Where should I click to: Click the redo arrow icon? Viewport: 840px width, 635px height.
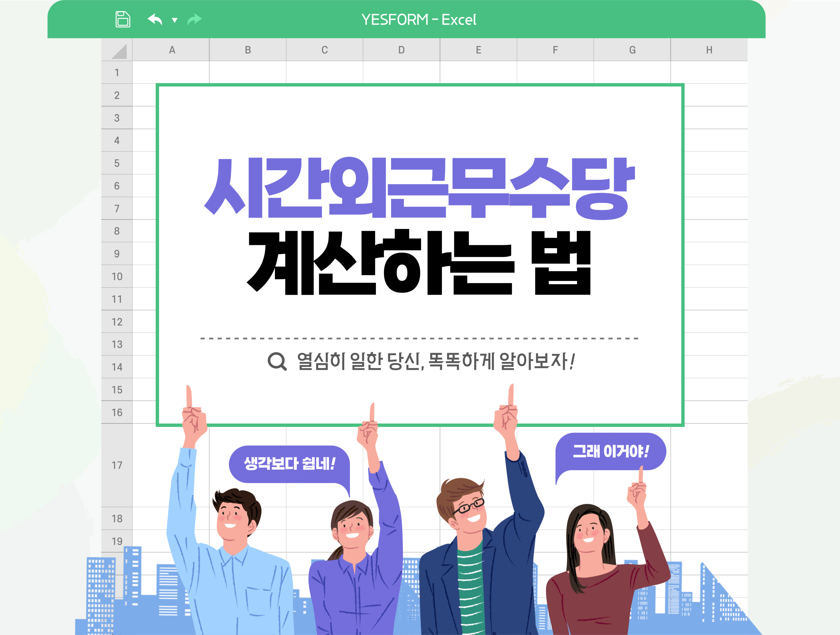click(x=195, y=19)
